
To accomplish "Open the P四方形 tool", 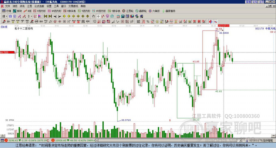I will coord(40,11).
